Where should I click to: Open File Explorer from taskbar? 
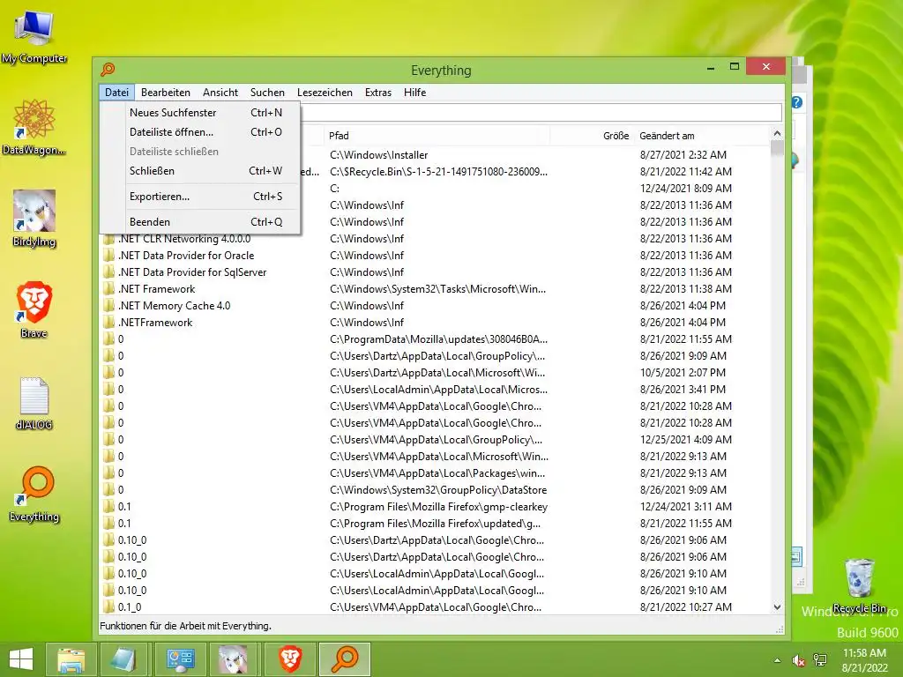click(71, 659)
